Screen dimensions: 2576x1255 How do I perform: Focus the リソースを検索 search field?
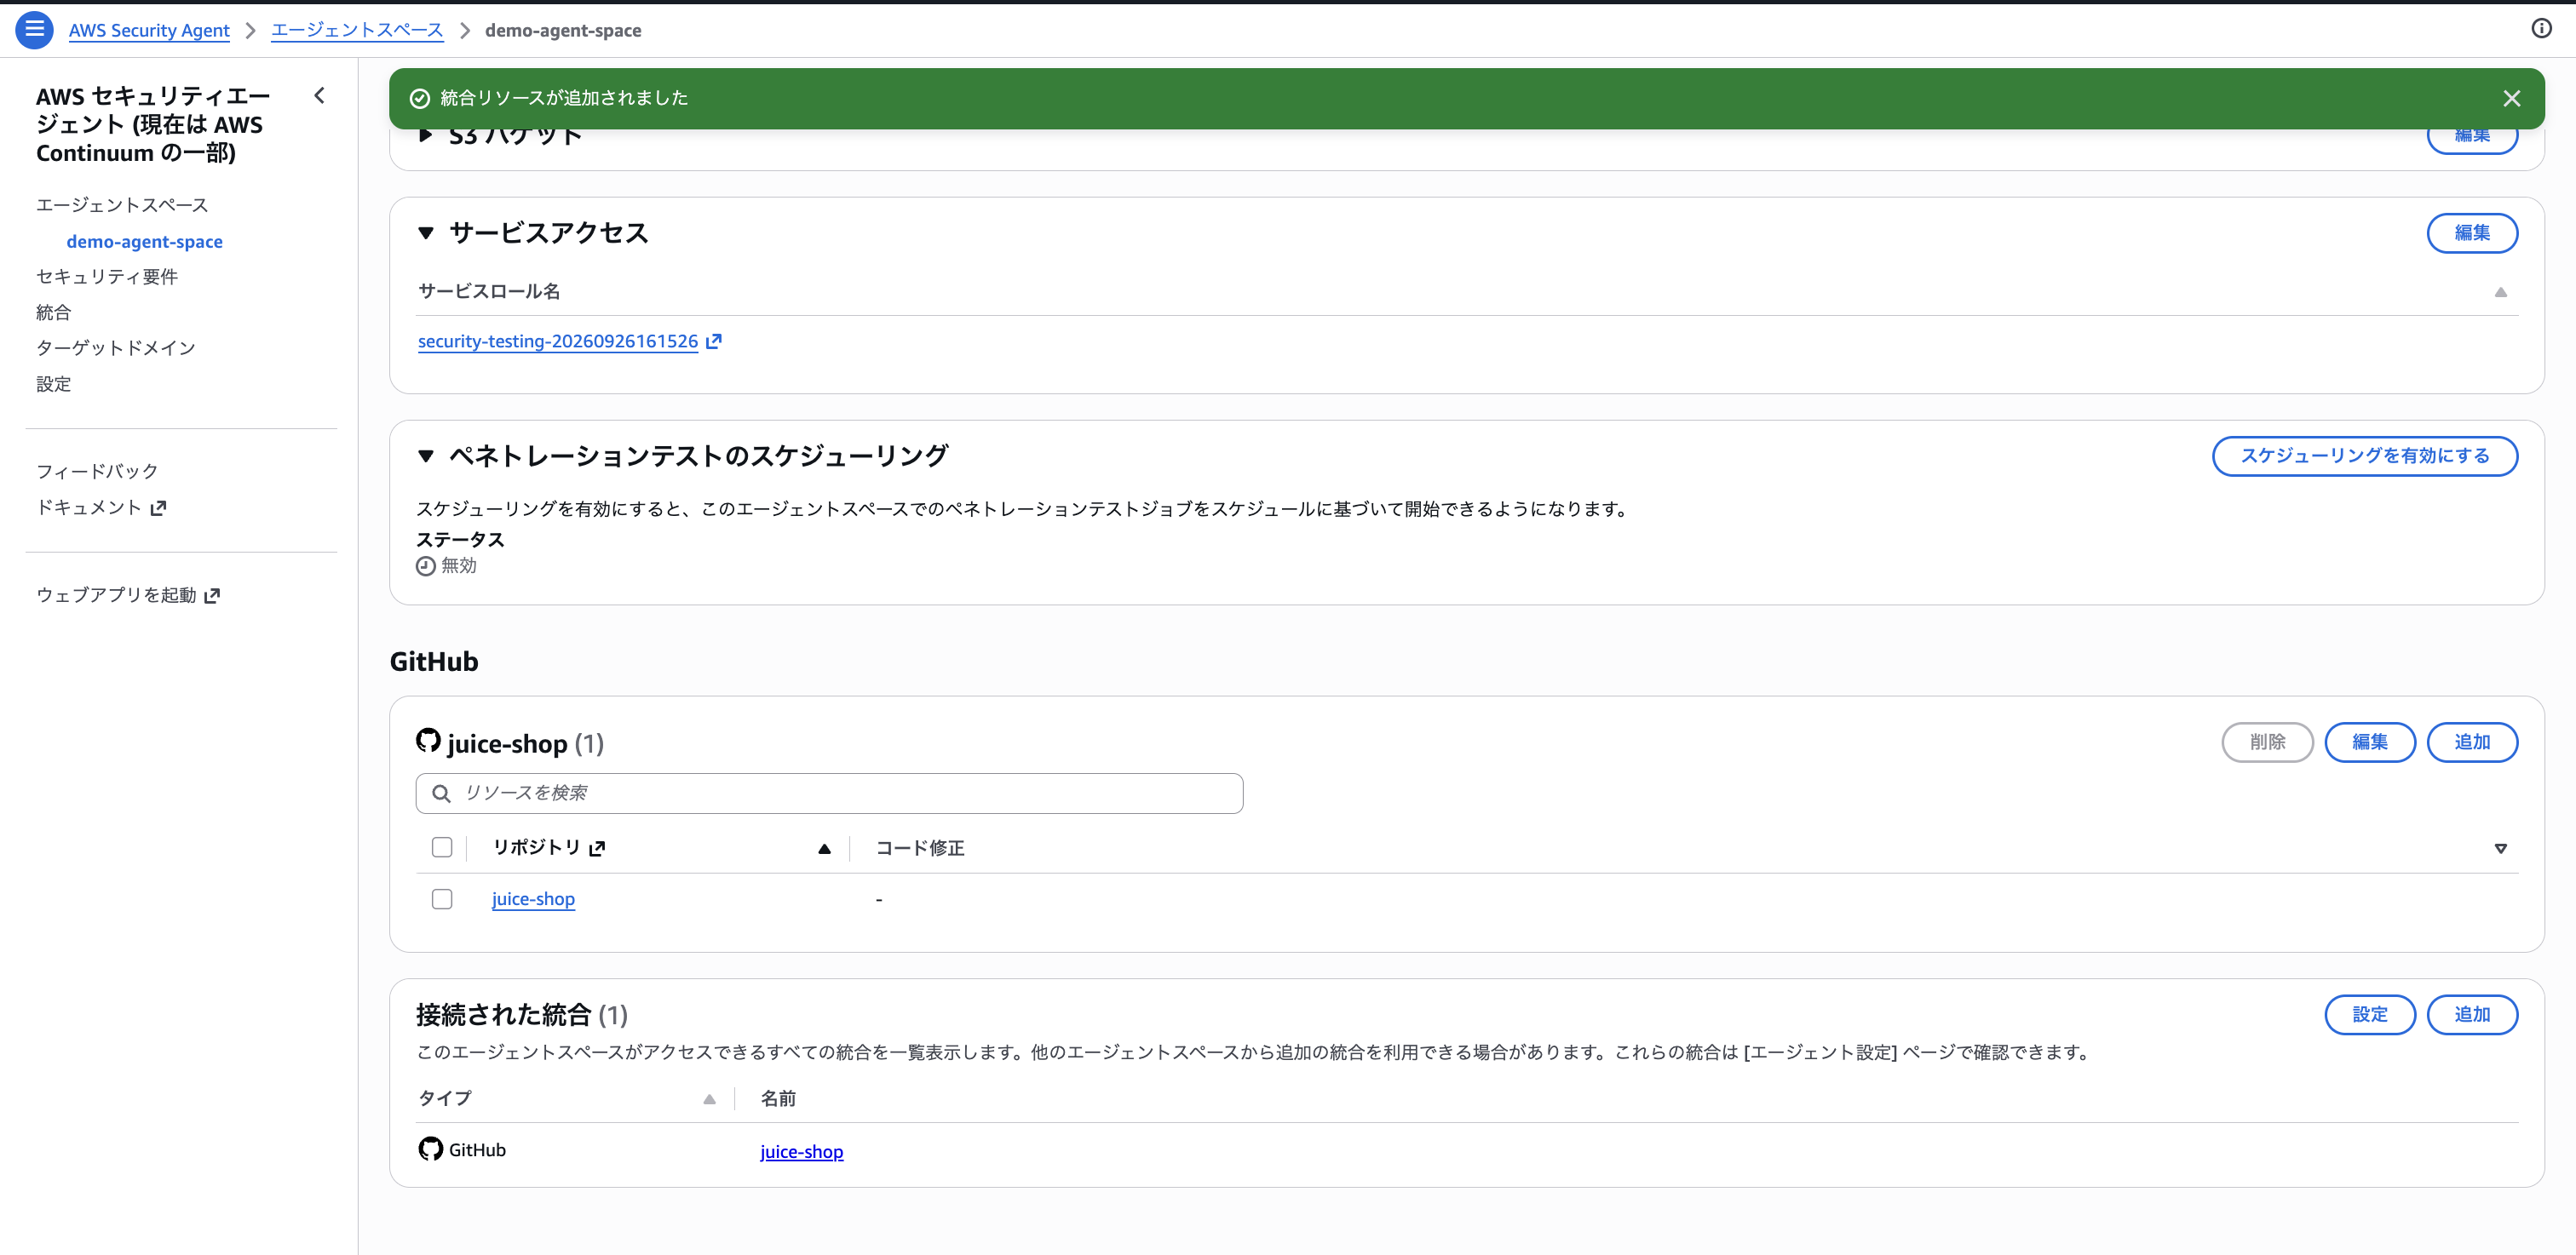point(829,794)
